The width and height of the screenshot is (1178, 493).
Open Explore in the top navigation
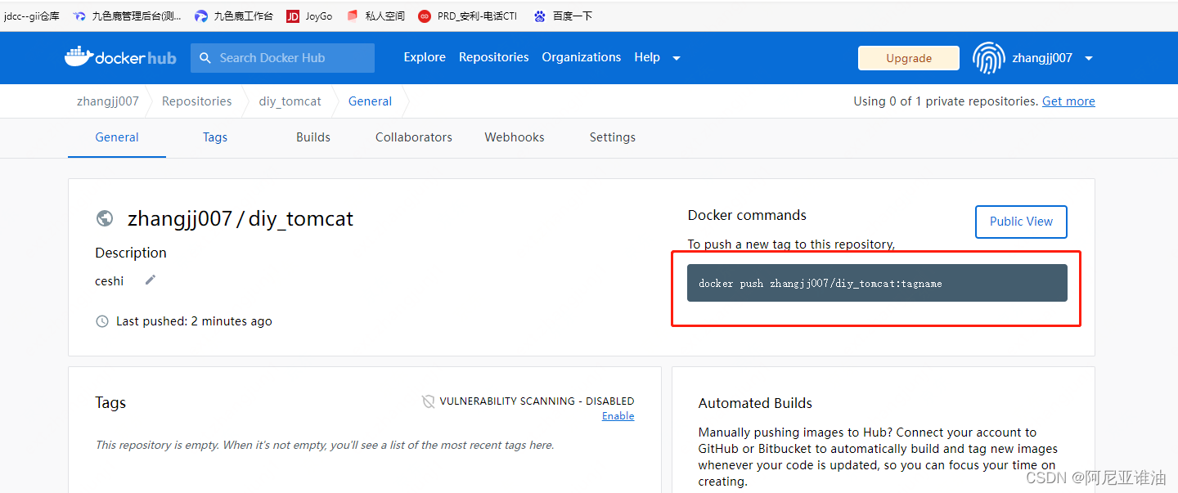pyautogui.click(x=425, y=57)
